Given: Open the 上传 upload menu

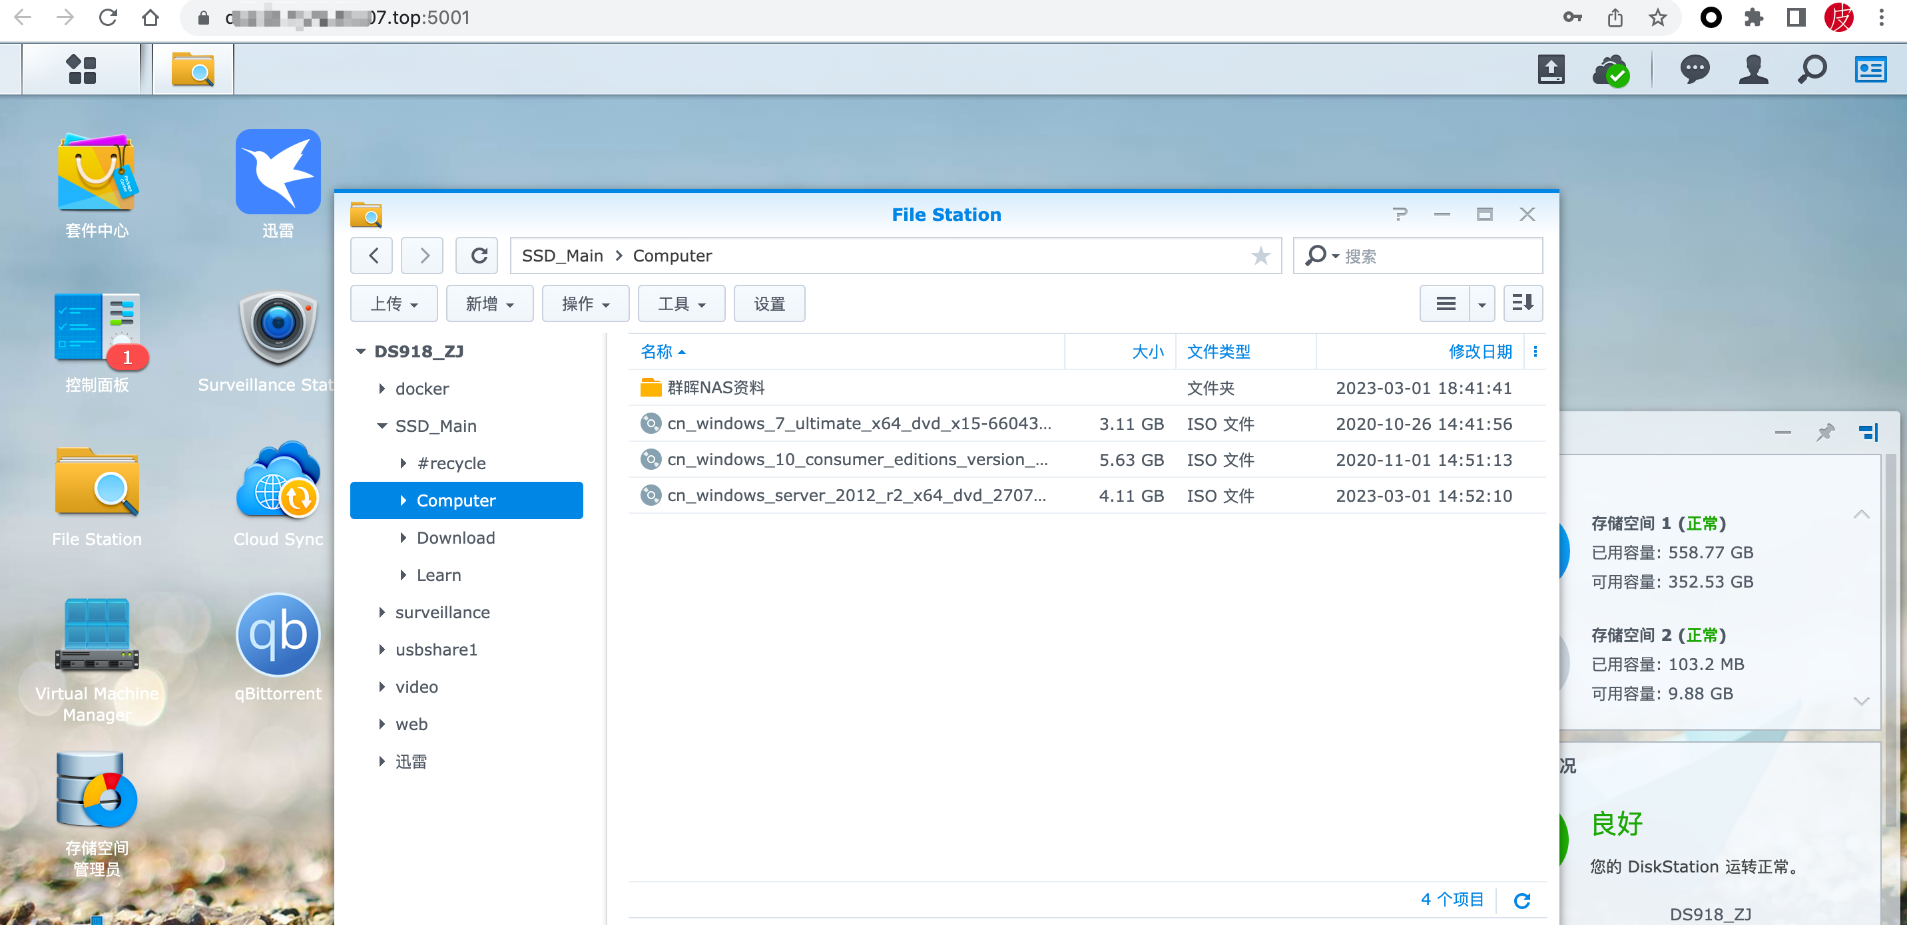Looking at the screenshot, I should click(x=394, y=303).
